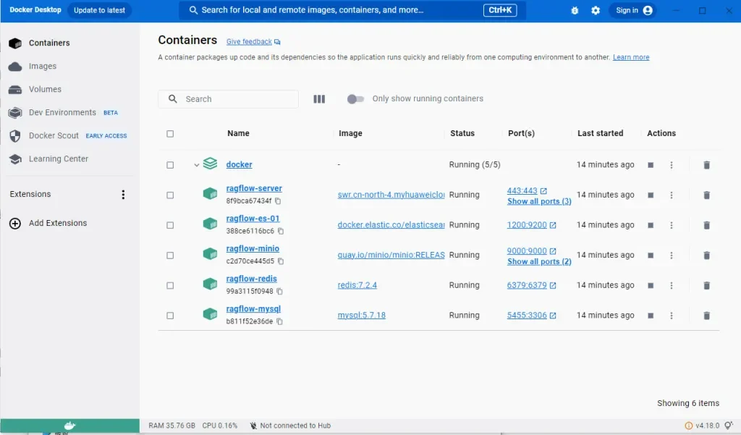741x435 pixels.
Task: Open more actions for ragflow-minio
Action: point(671,255)
